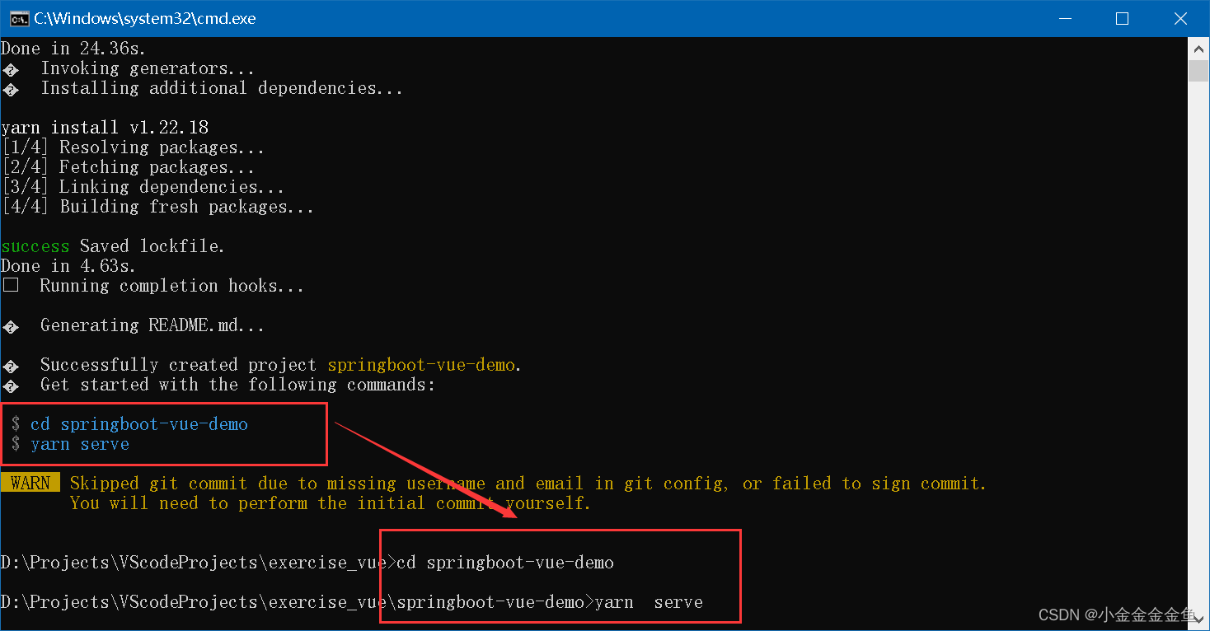
Task: Click '[1/4] Resolving packages...' line
Action: [x=133, y=147]
